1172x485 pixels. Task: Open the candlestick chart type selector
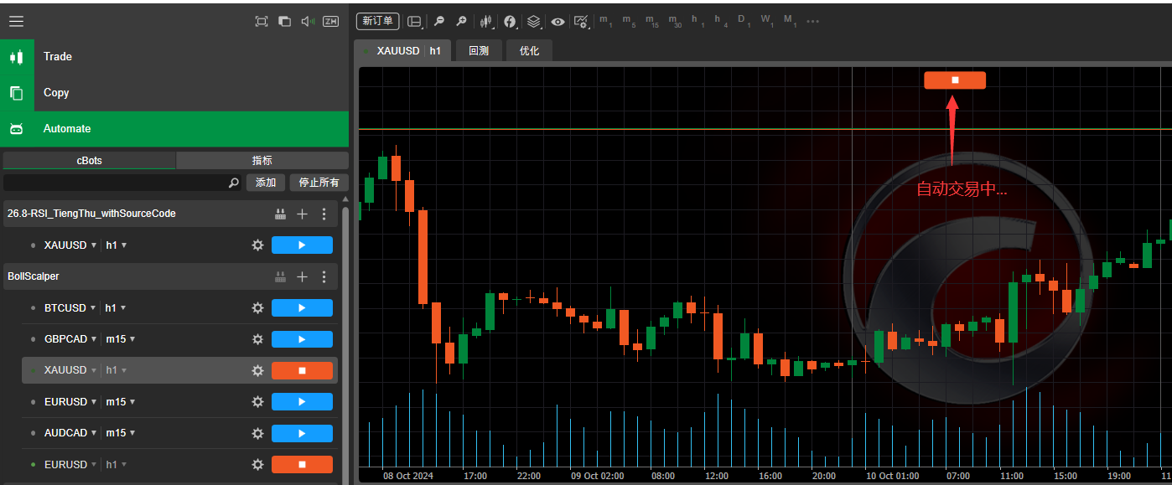485,22
